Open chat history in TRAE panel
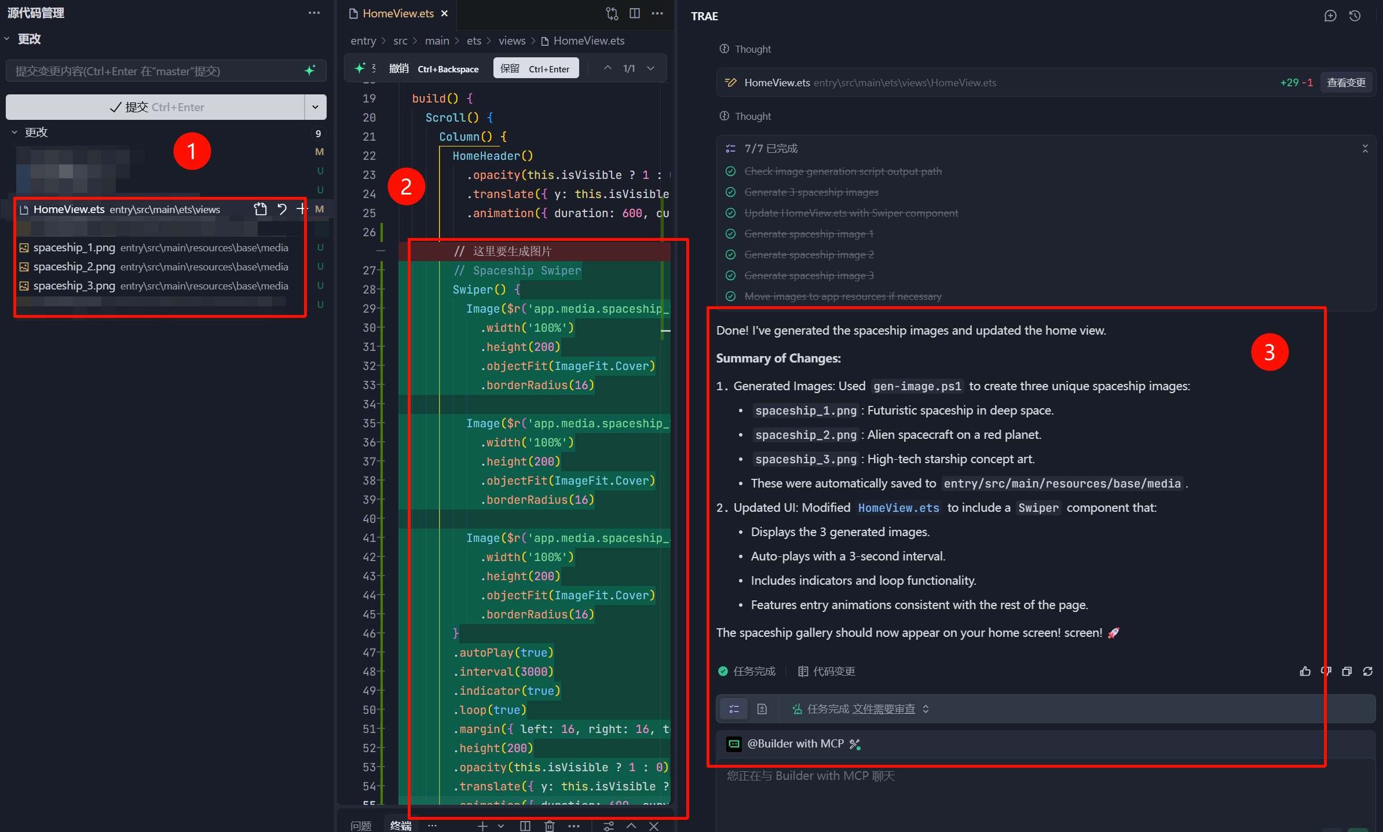The image size is (1383, 832). 1355,16
